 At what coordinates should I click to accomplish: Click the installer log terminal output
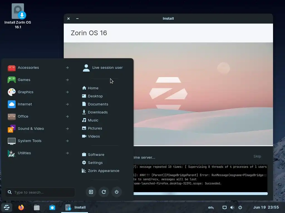[200, 178]
